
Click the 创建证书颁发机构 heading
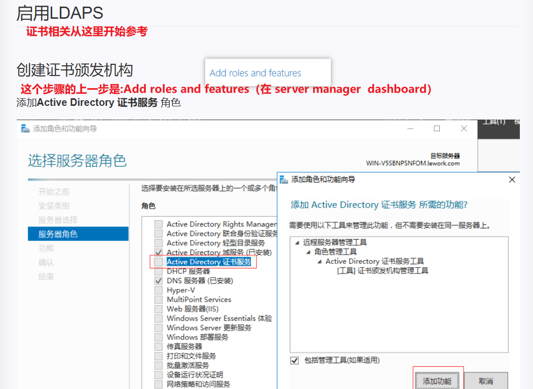[74, 70]
